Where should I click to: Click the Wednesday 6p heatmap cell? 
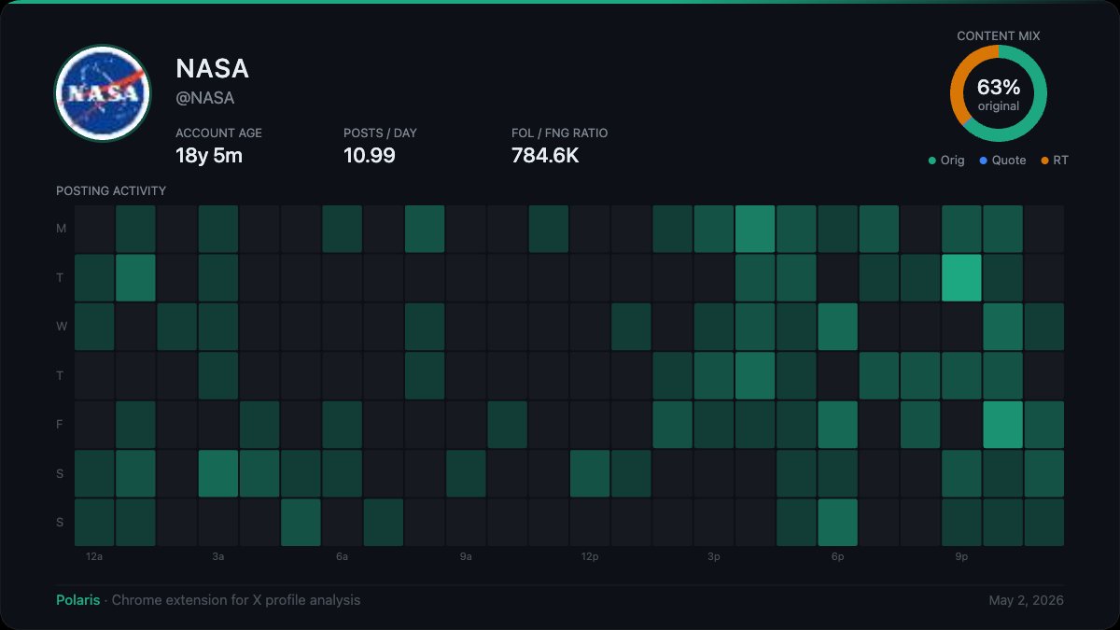837,327
